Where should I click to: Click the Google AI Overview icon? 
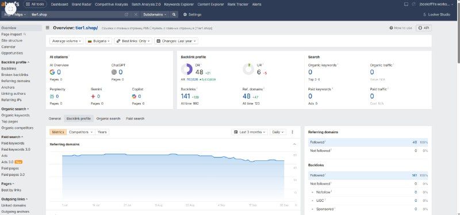(52, 72)
